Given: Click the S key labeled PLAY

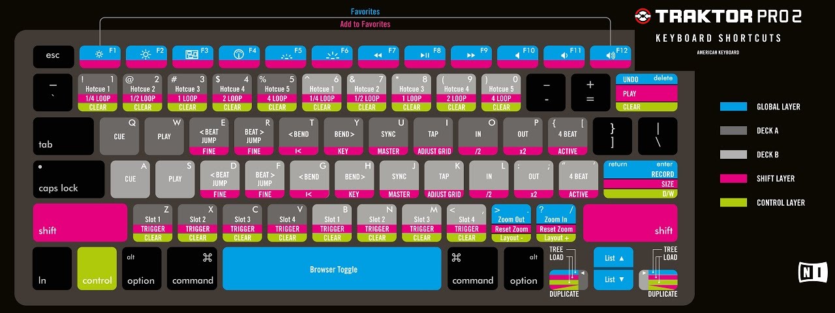Looking at the screenshot, I should (175, 179).
